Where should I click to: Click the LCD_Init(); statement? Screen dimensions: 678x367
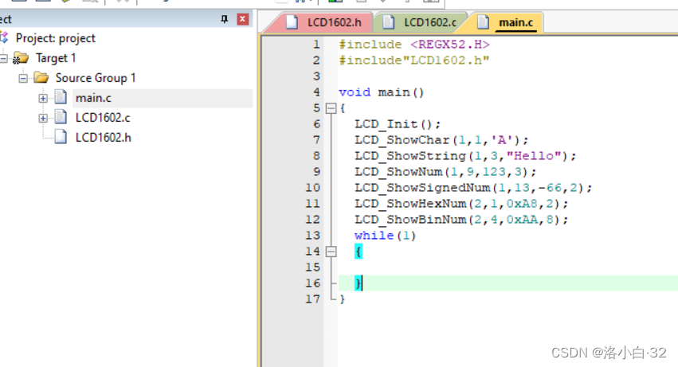coord(398,124)
